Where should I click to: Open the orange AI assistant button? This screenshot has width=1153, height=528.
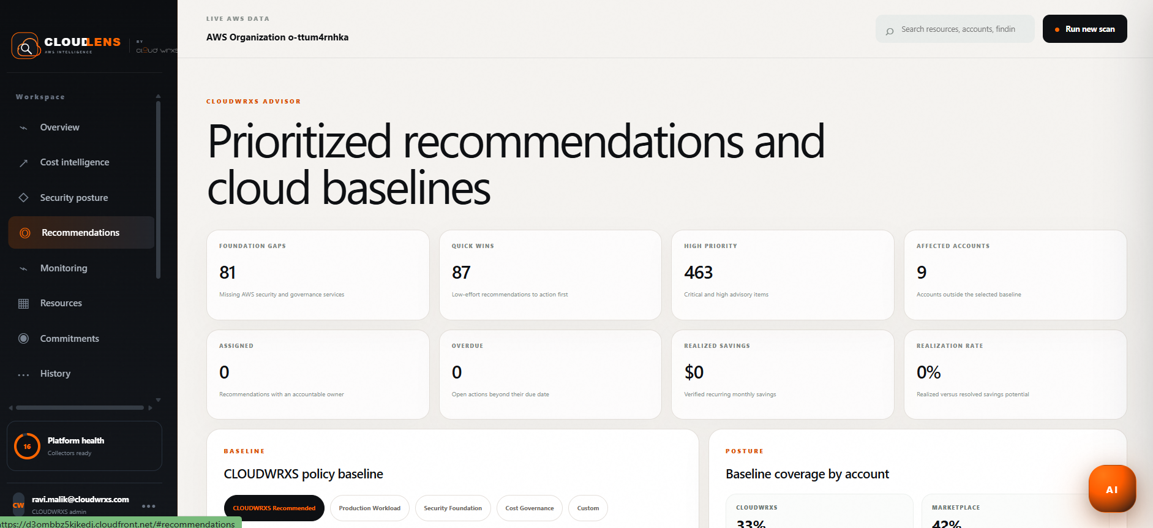[1112, 489]
